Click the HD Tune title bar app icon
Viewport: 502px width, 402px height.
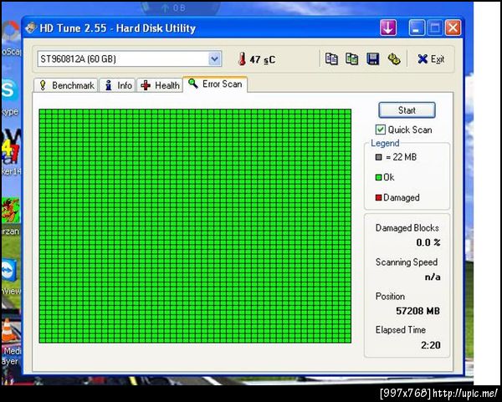point(31,28)
